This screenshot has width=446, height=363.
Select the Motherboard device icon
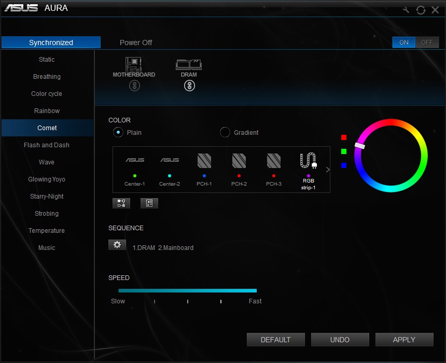[133, 65]
